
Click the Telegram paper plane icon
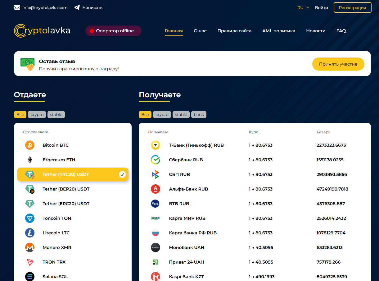point(77,7)
